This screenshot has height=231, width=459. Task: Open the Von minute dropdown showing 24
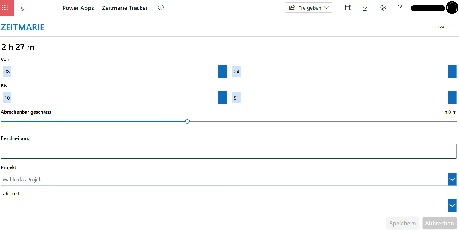point(343,71)
